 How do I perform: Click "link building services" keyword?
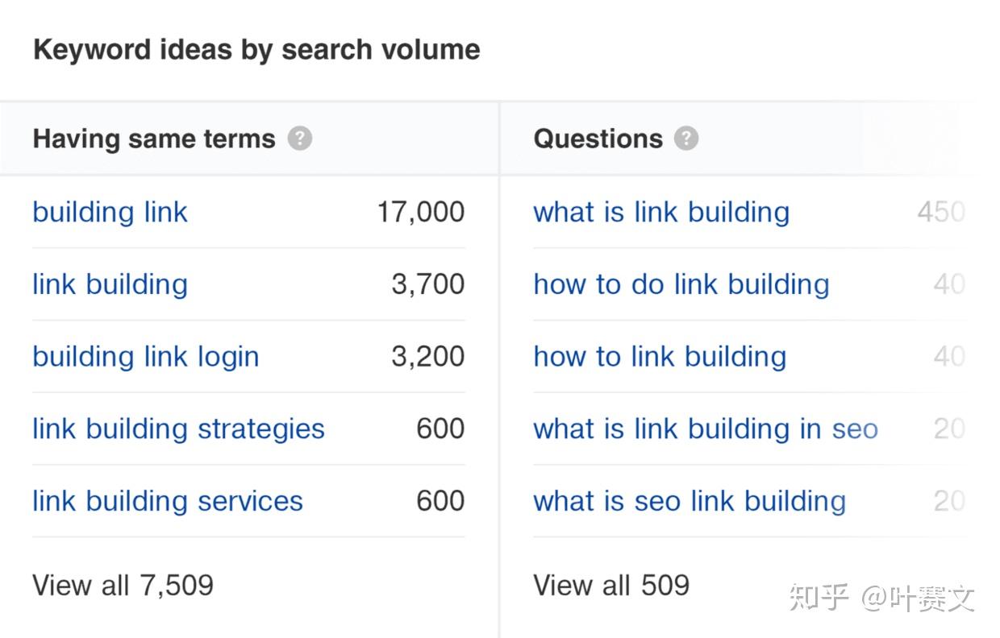coord(168,501)
